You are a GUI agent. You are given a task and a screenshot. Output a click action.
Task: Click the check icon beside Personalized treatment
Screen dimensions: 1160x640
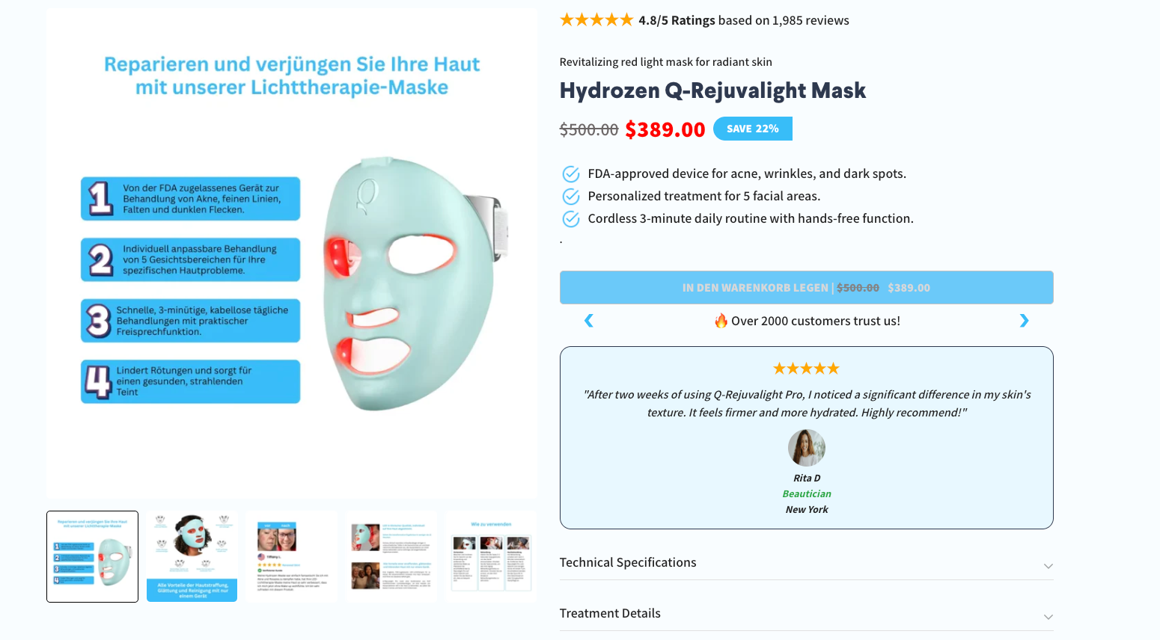coord(571,197)
